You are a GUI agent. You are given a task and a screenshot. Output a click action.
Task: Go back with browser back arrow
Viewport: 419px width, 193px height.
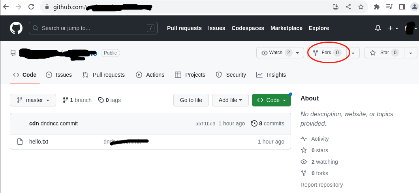pos(6,7)
